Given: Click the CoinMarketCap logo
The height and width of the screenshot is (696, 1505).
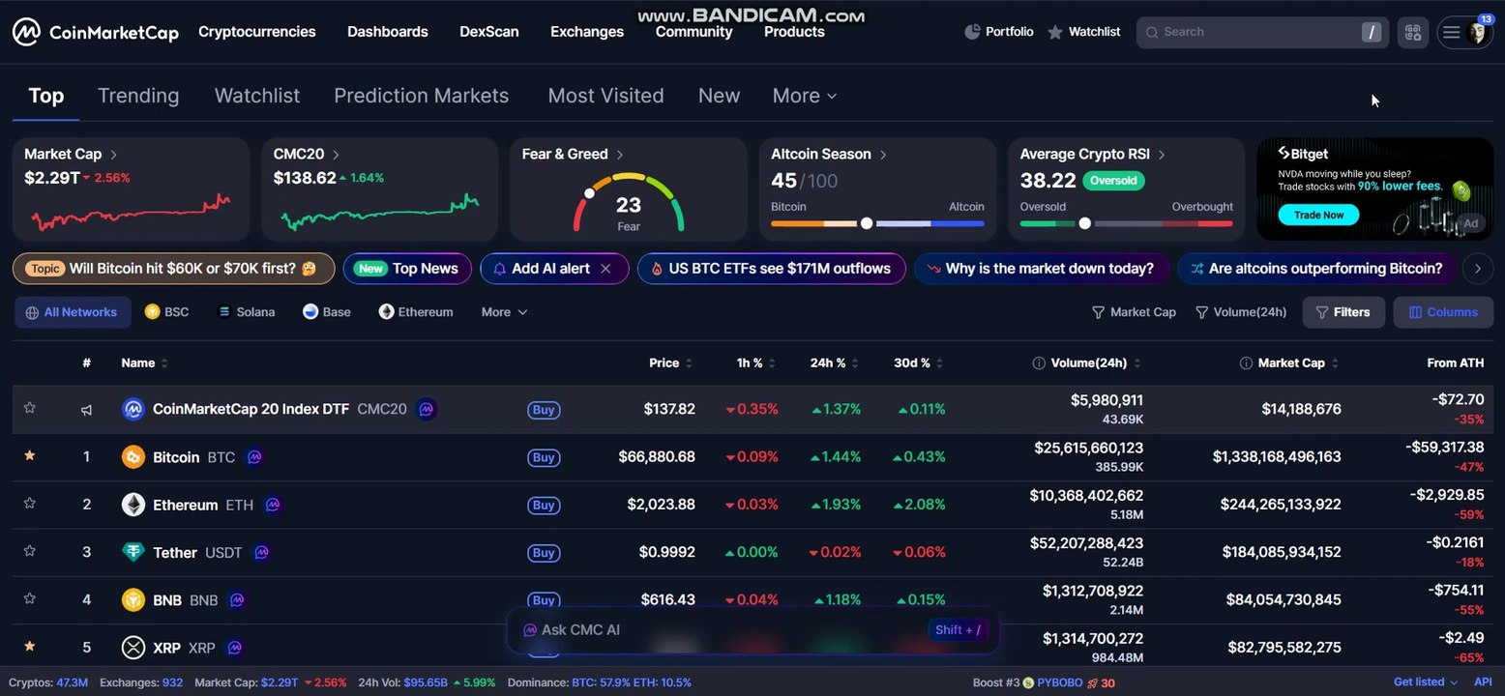Looking at the screenshot, I should point(95,32).
